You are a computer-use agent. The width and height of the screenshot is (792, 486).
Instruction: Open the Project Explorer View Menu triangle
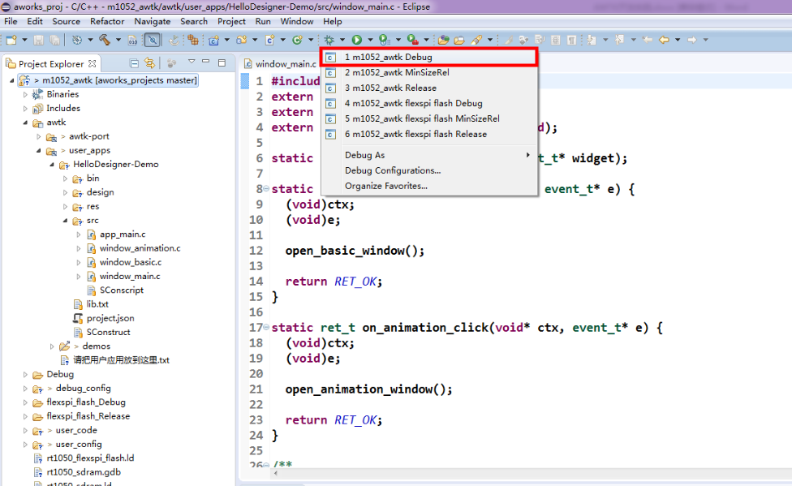tap(192, 62)
